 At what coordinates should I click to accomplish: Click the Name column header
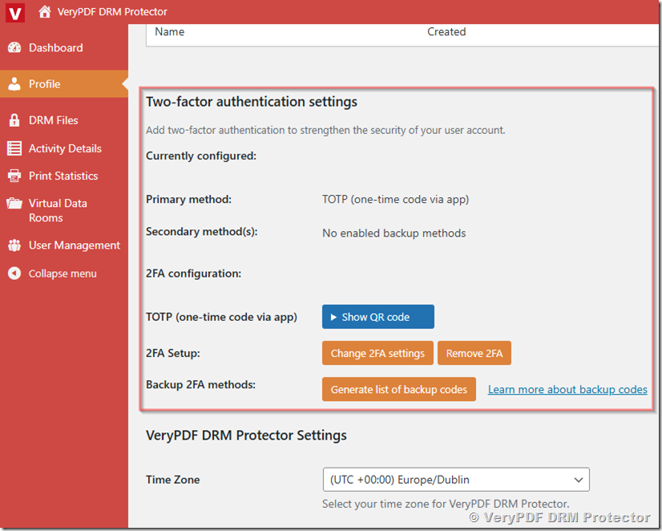[171, 31]
